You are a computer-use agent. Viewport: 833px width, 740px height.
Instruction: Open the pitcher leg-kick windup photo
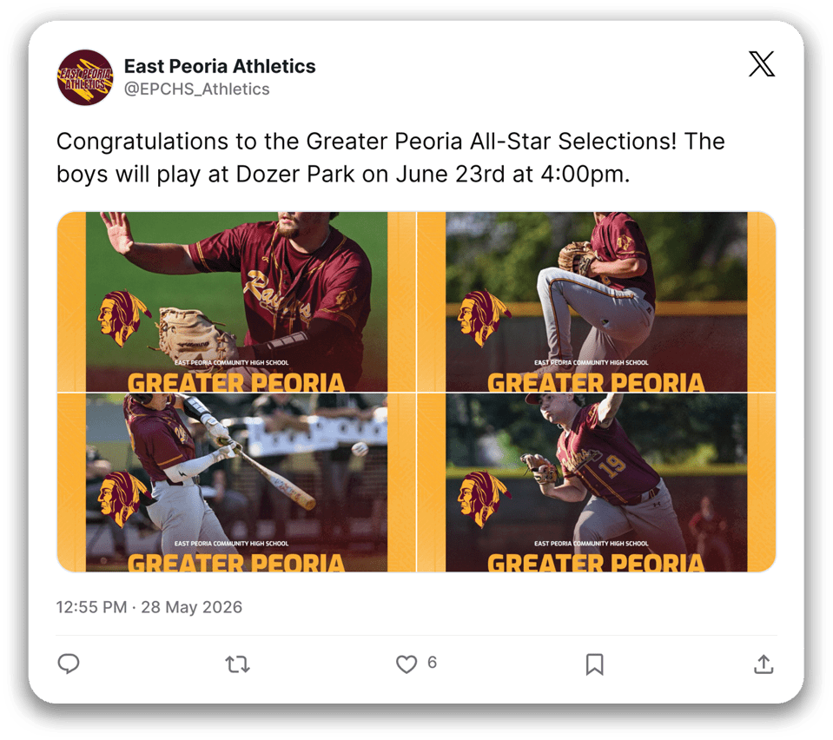(x=597, y=301)
